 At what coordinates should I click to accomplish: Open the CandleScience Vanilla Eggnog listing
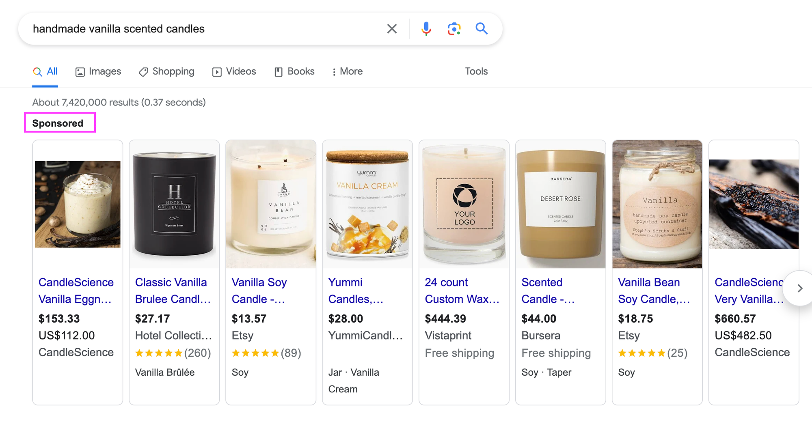click(x=76, y=291)
